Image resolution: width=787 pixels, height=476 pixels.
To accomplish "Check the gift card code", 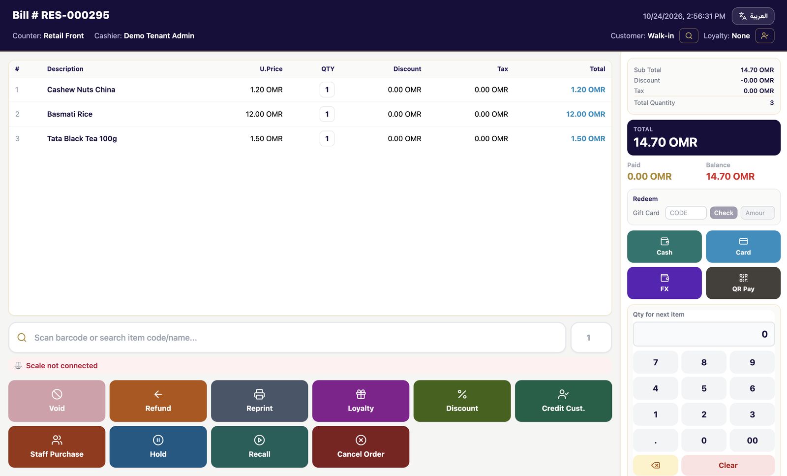I will (x=724, y=213).
